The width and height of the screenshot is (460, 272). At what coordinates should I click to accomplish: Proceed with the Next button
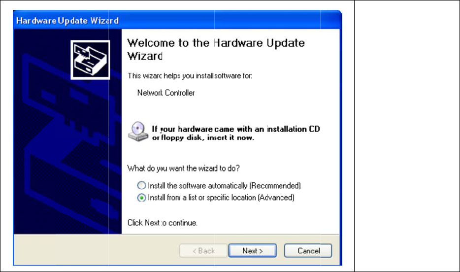(x=252, y=251)
